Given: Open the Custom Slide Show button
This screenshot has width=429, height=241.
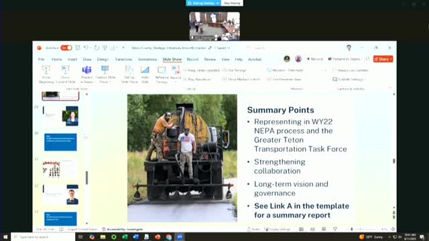Looking at the screenshot, I should coord(105,74).
